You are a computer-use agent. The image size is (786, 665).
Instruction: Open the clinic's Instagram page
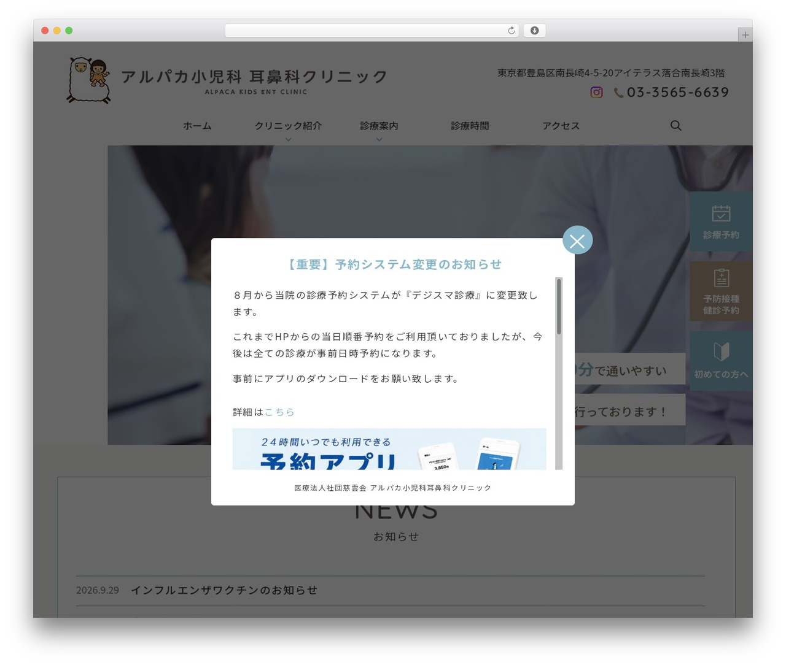[x=596, y=92]
